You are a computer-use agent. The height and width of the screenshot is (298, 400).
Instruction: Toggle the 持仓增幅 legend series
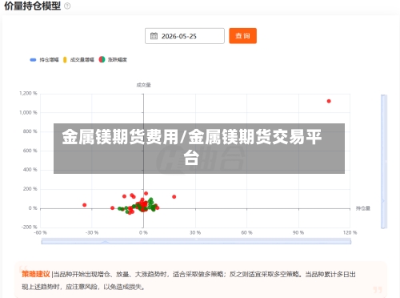[x=44, y=59]
